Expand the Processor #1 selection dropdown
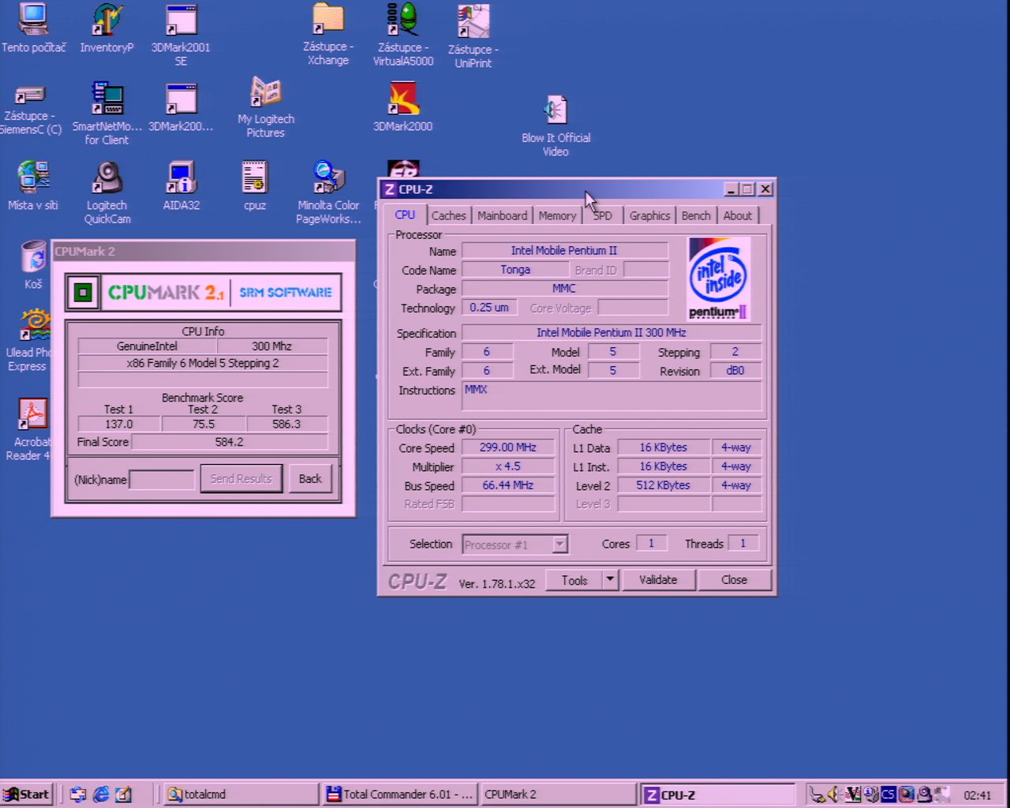The image size is (1010, 808). tap(559, 544)
